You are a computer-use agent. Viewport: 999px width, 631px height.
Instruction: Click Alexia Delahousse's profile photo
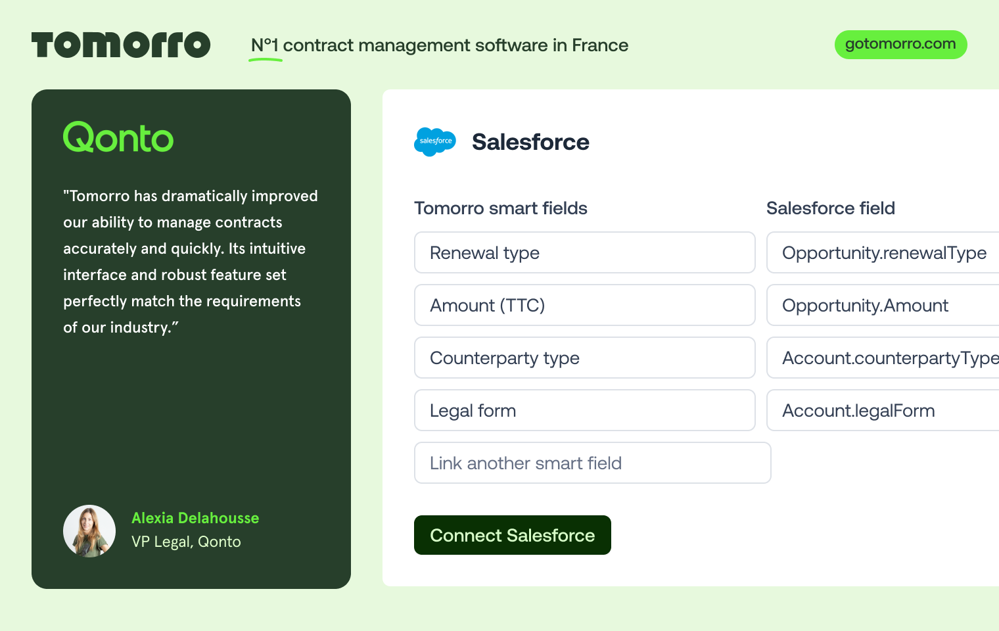(89, 531)
